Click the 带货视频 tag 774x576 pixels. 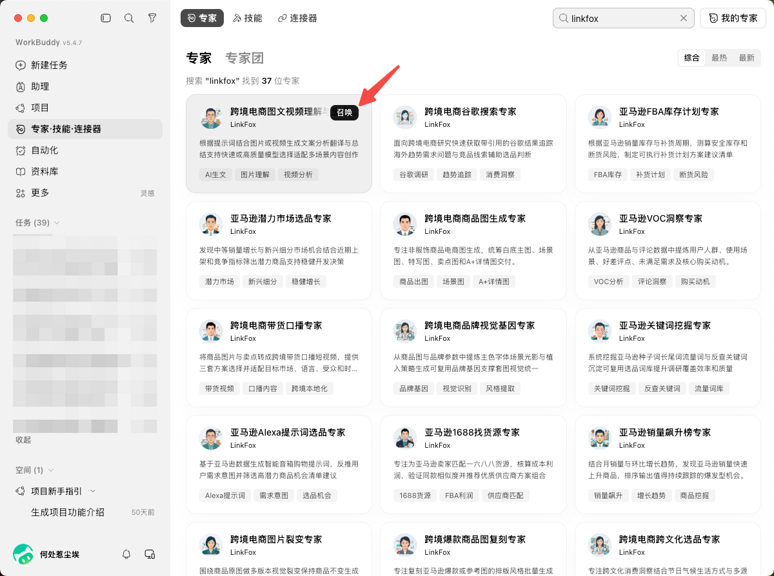(x=220, y=389)
